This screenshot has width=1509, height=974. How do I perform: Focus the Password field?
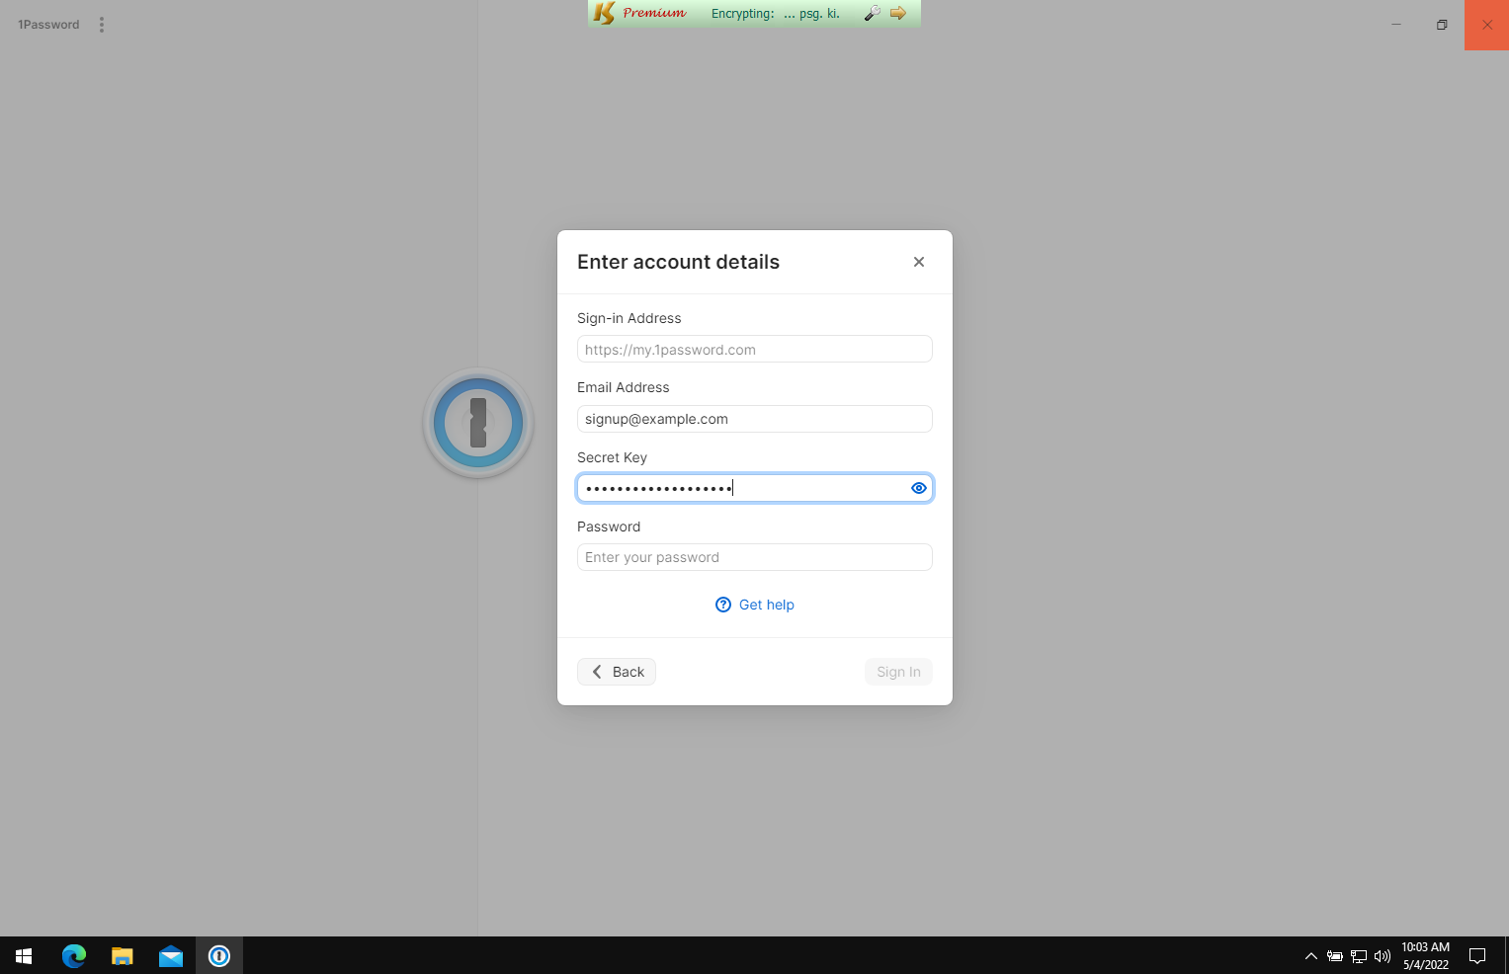(755, 557)
